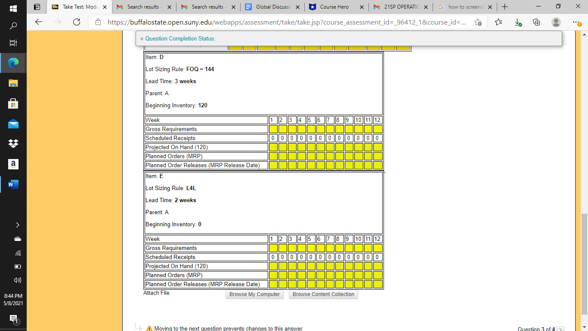Click the browser back arrow
Screen dimensions: 588x331
[x=39, y=22]
